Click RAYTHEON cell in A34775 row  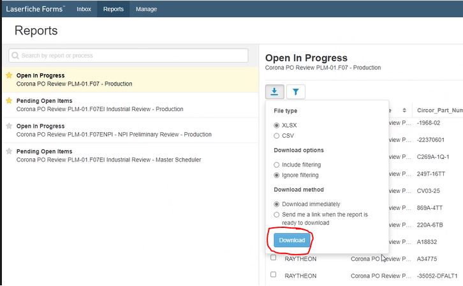(300, 259)
